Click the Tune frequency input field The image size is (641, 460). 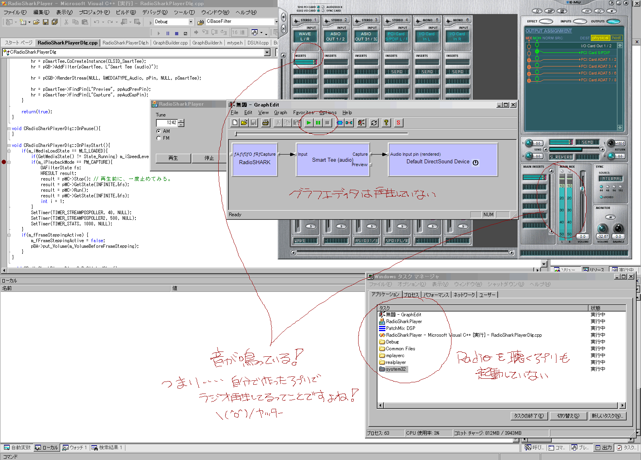167,123
